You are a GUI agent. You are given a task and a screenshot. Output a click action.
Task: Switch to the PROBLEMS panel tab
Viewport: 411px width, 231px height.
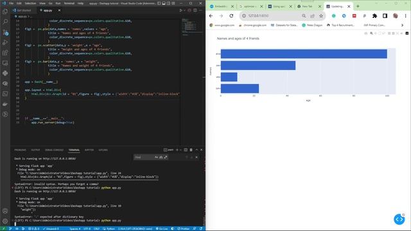(20, 150)
